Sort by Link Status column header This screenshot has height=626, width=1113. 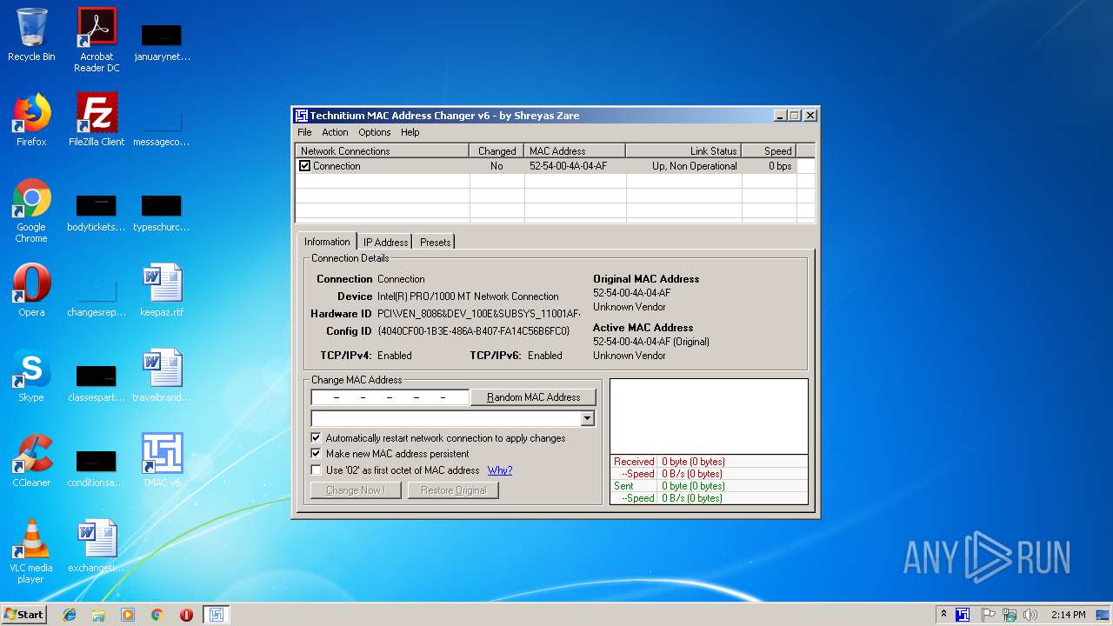[x=683, y=150]
